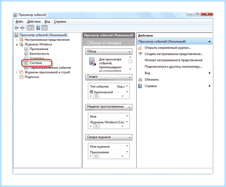The image size is (226, 187).
Task: Click the Подписки folder icon
Action: click(x=21, y=77)
